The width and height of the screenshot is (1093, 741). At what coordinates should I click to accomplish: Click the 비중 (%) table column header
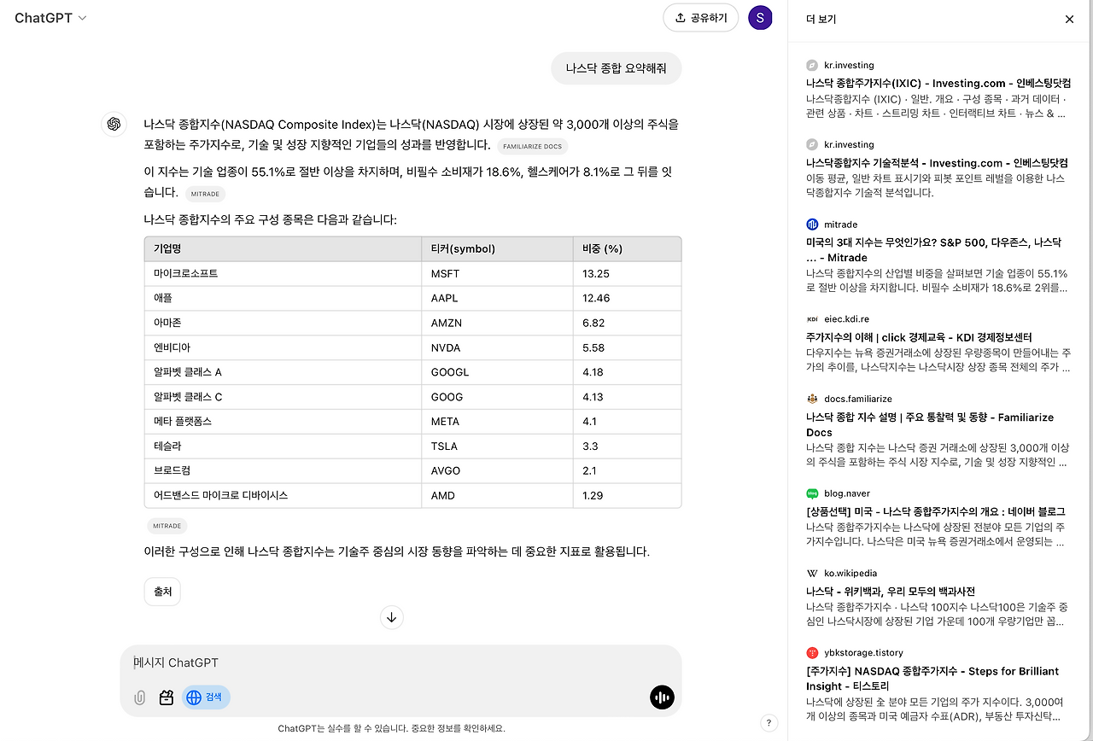[627, 249]
